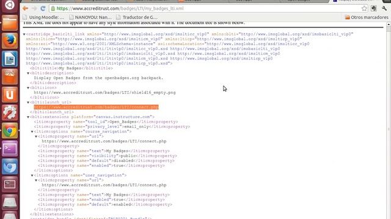The height and width of the screenshot is (219, 391).
Task: Click connect.php URL under course_navigation
Action: 104,141
